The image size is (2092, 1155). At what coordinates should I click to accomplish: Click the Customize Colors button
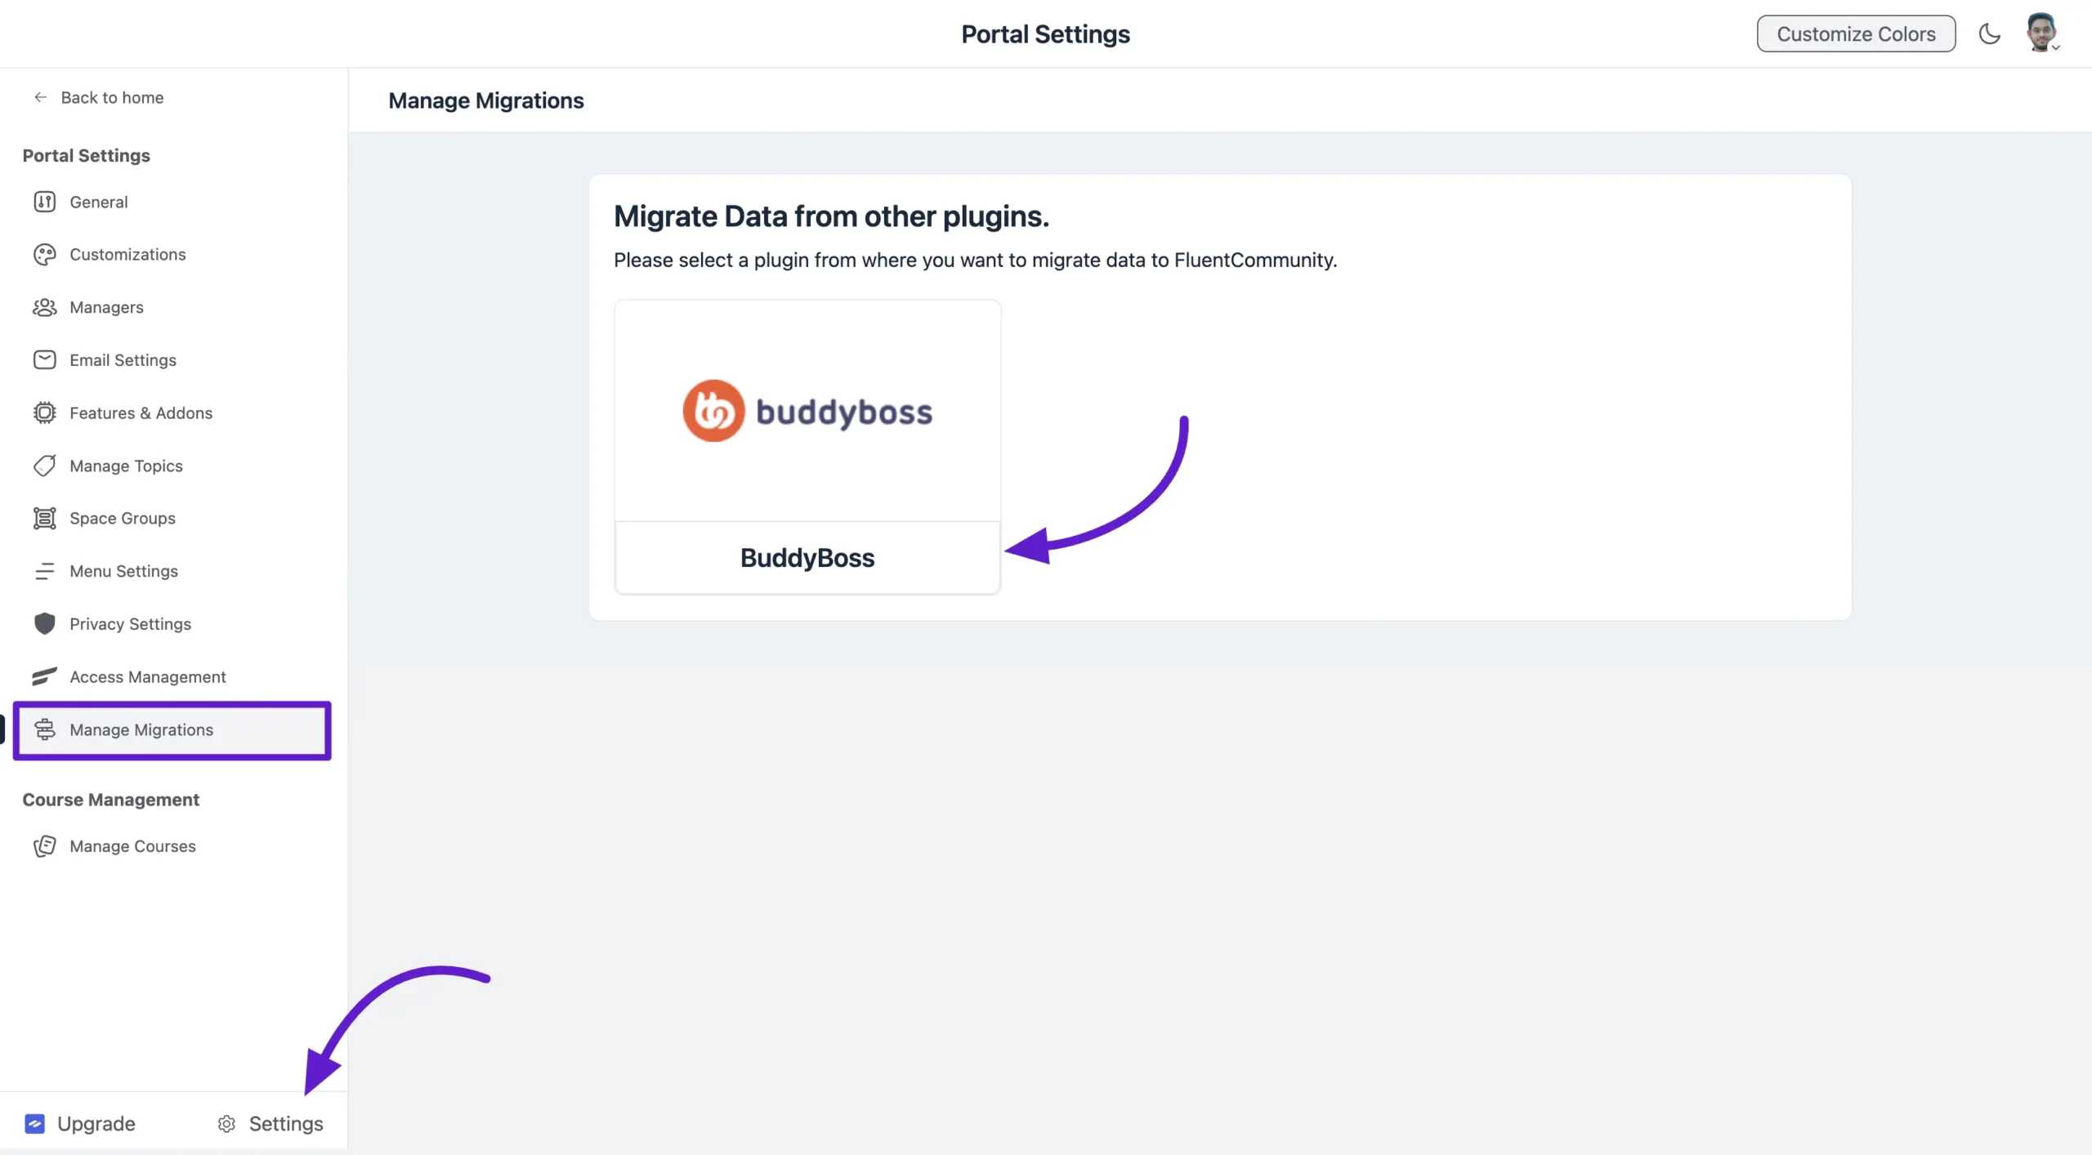[x=1856, y=33]
